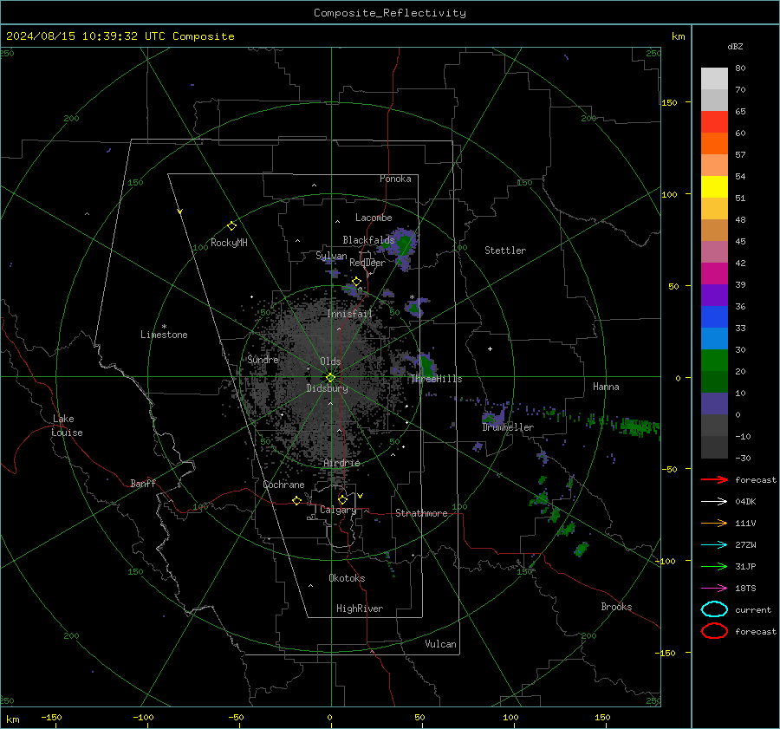Select the white 04DK arrow legend entry
This screenshot has width=780, height=729.
click(x=714, y=502)
